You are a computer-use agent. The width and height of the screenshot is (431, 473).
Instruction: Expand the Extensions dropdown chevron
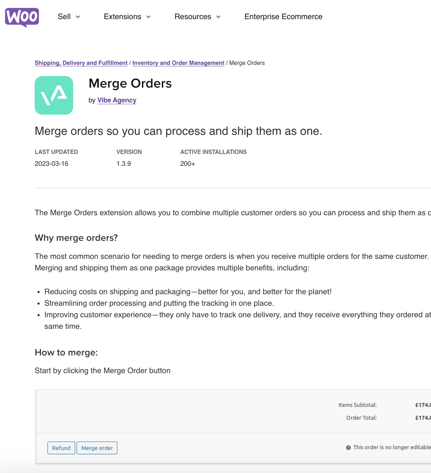coord(148,17)
